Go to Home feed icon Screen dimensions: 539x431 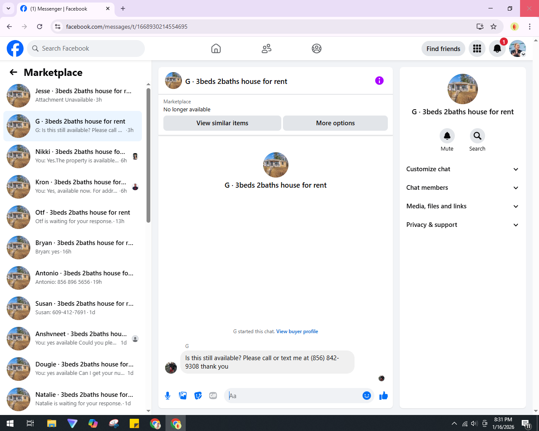tap(216, 48)
